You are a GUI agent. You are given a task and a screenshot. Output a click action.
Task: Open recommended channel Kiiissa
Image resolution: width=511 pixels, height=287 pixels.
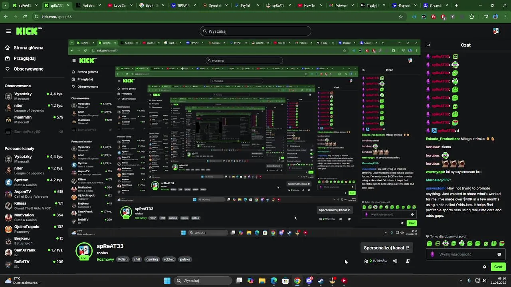click(x=34, y=205)
